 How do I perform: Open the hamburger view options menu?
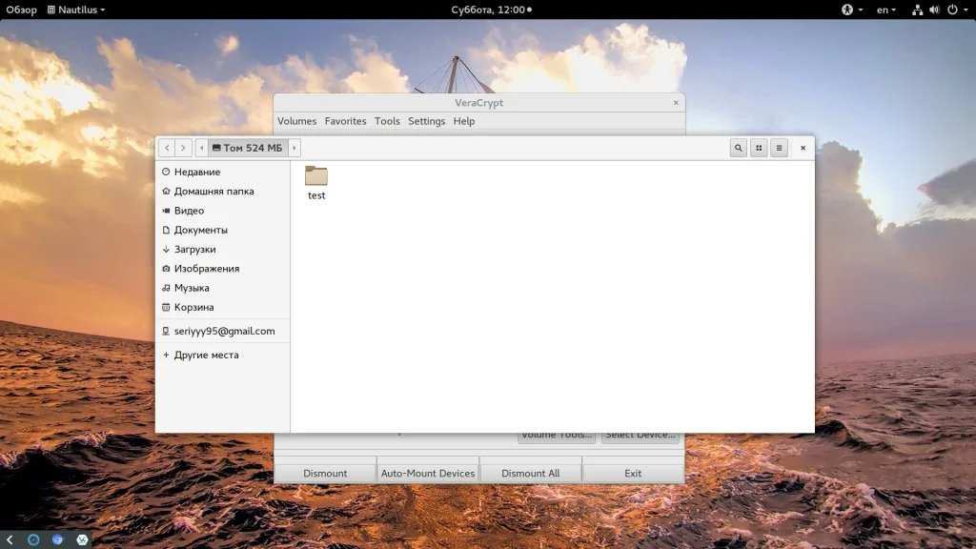pyautogui.click(x=779, y=148)
